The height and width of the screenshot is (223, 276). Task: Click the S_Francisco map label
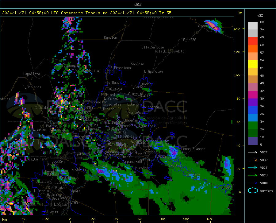pyautogui.click(x=121, y=68)
